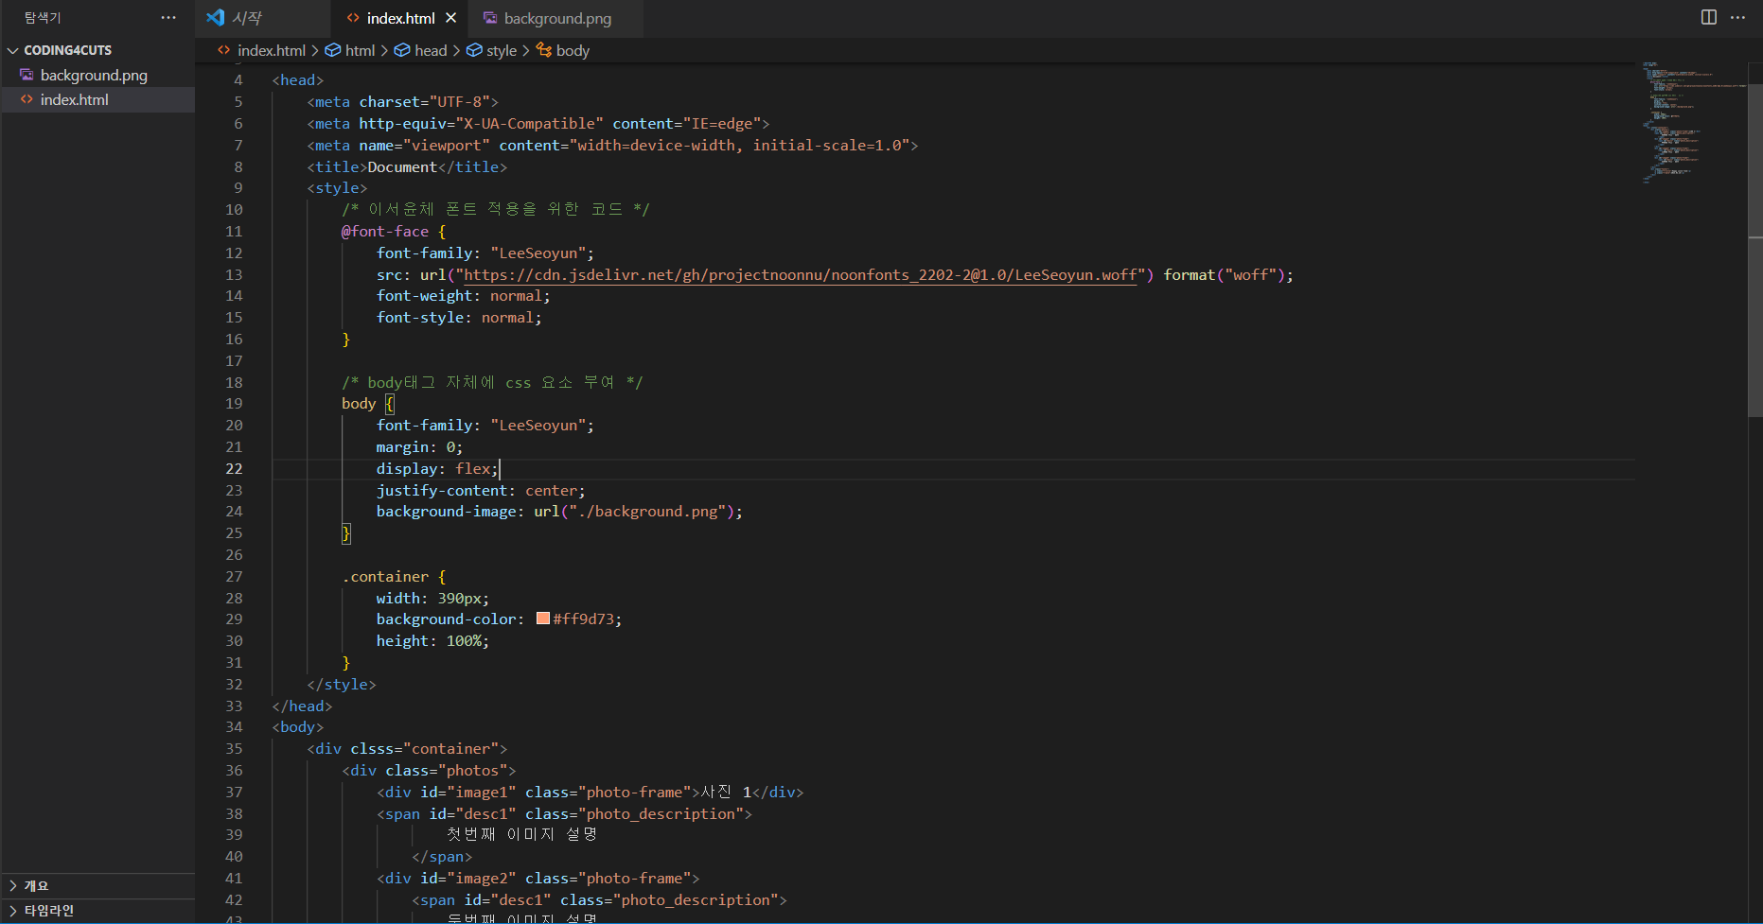Click the code minimap preview
1763x924 pixels.
1694,123
